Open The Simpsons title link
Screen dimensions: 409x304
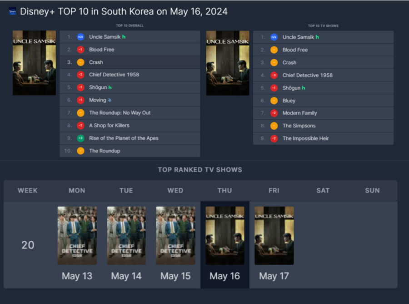point(299,126)
